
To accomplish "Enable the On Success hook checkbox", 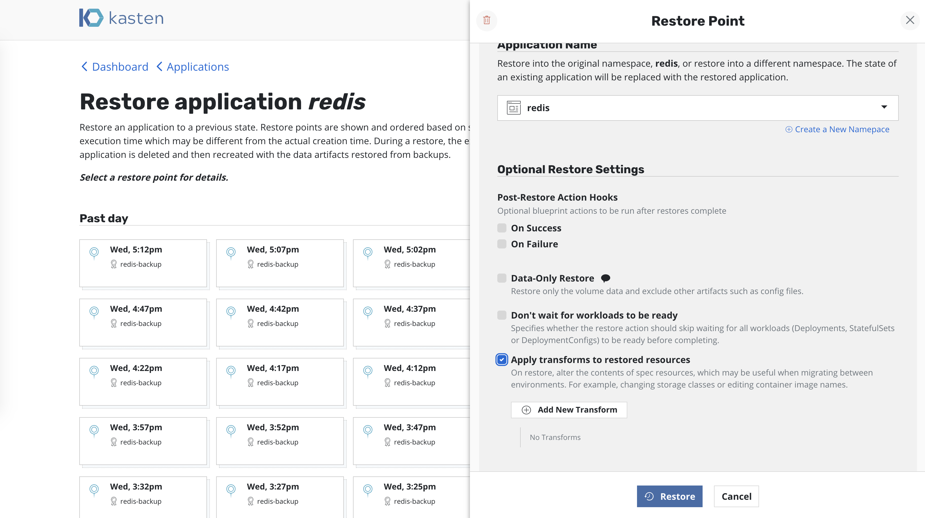I will 502,228.
